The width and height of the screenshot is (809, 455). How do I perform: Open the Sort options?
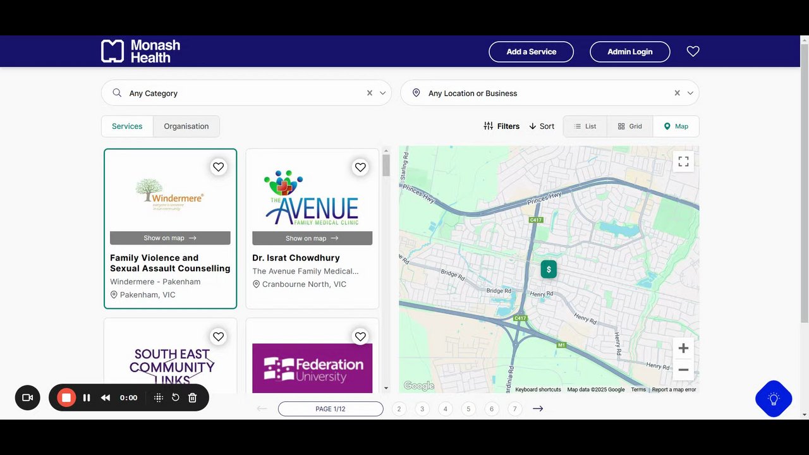(542, 126)
